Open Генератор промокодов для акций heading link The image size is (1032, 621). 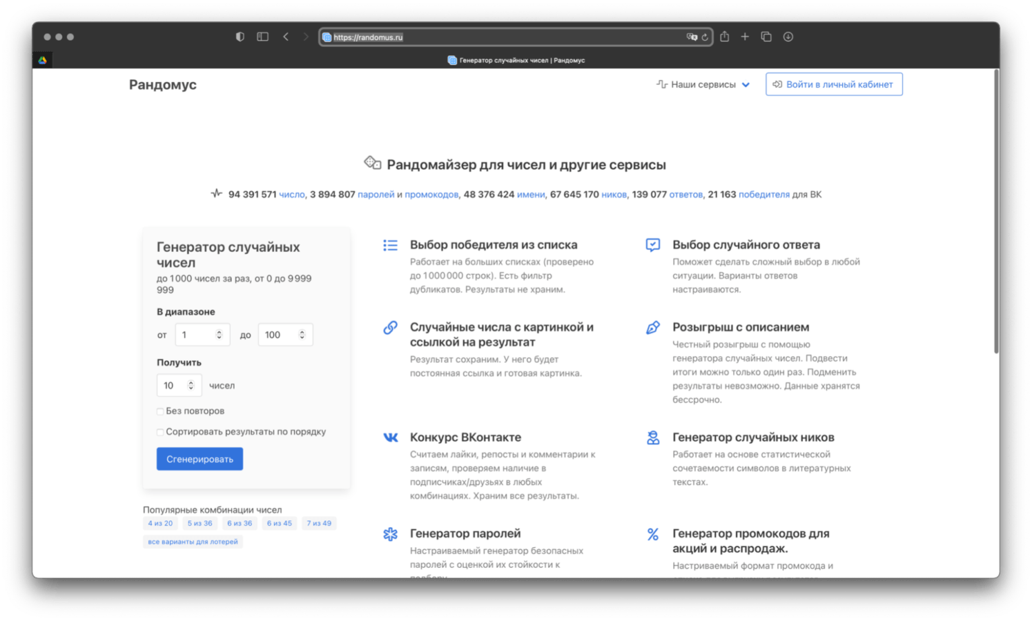[751, 541]
